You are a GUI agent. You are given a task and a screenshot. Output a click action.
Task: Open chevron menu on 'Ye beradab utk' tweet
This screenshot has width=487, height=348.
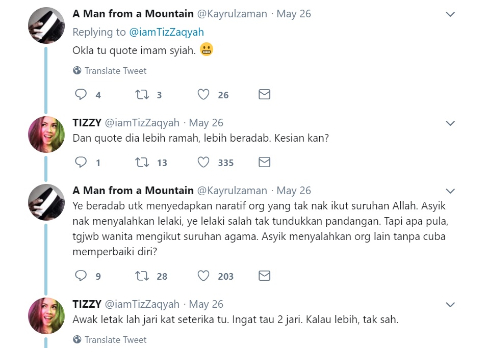coord(450,191)
